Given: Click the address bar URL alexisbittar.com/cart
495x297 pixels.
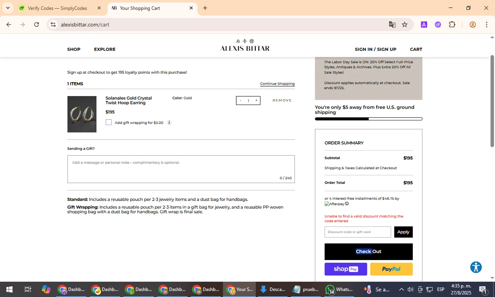Looking at the screenshot, I should (x=85, y=24).
